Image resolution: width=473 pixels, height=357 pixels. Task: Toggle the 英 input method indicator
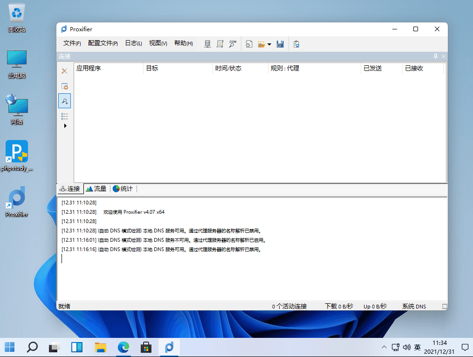(418, 347)
